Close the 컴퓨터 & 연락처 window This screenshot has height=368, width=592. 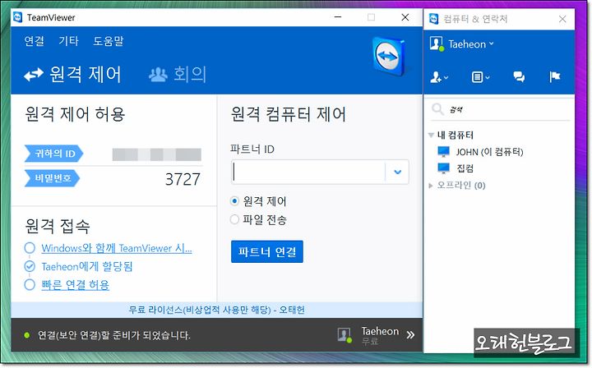coord(562,19)
